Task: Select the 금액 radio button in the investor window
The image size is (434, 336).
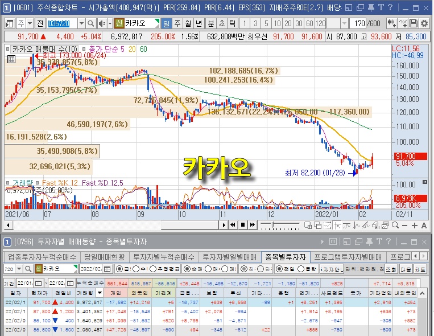Action: pyautogui.click(x=119, y=269)
